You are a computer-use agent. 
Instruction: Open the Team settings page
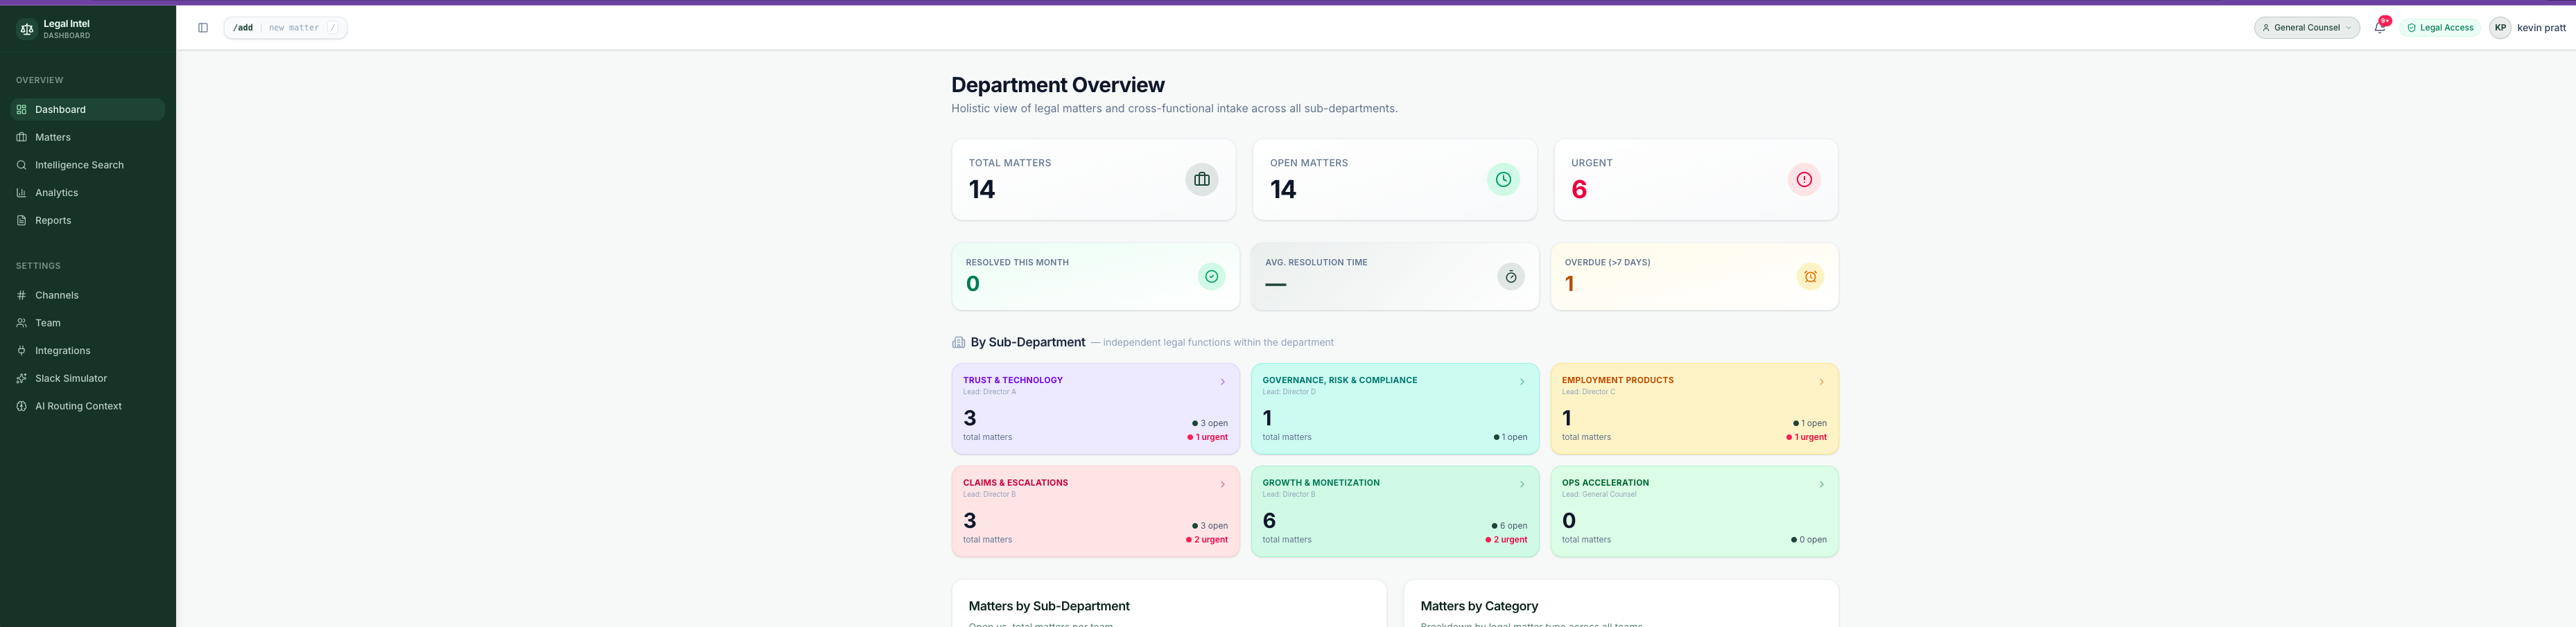click(x=48, y=323)
